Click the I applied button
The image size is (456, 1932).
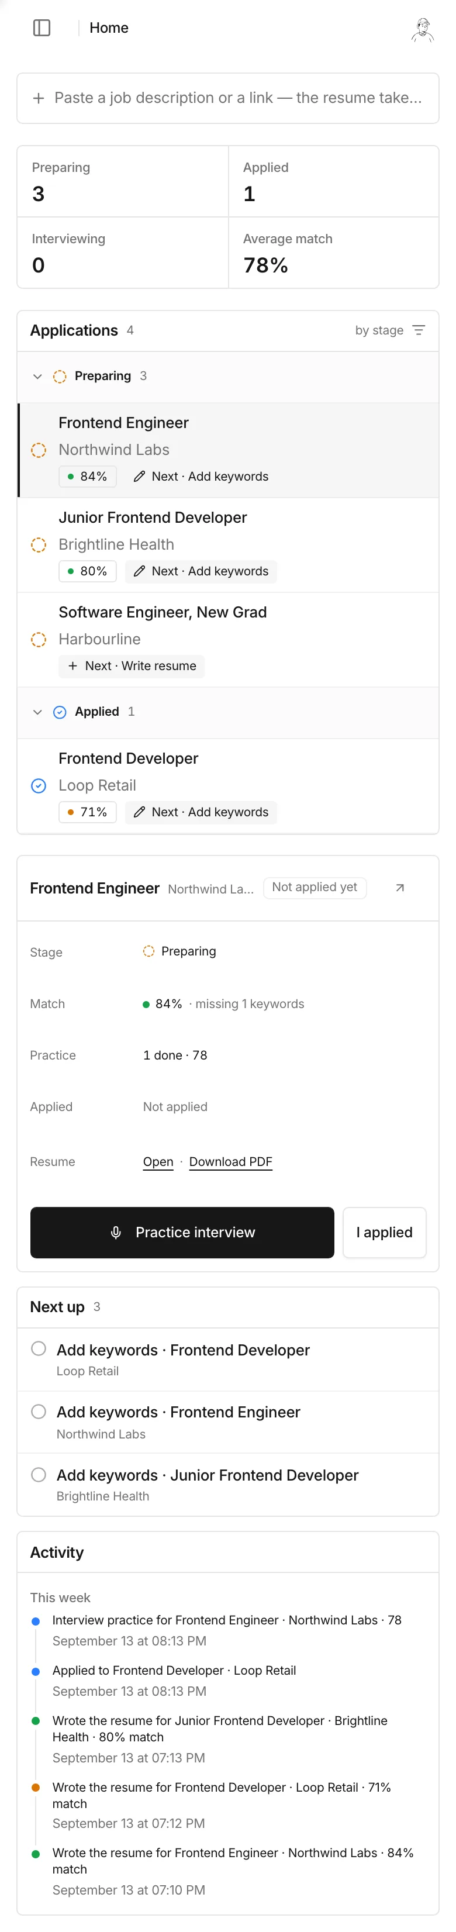[x=384, y=1232]
